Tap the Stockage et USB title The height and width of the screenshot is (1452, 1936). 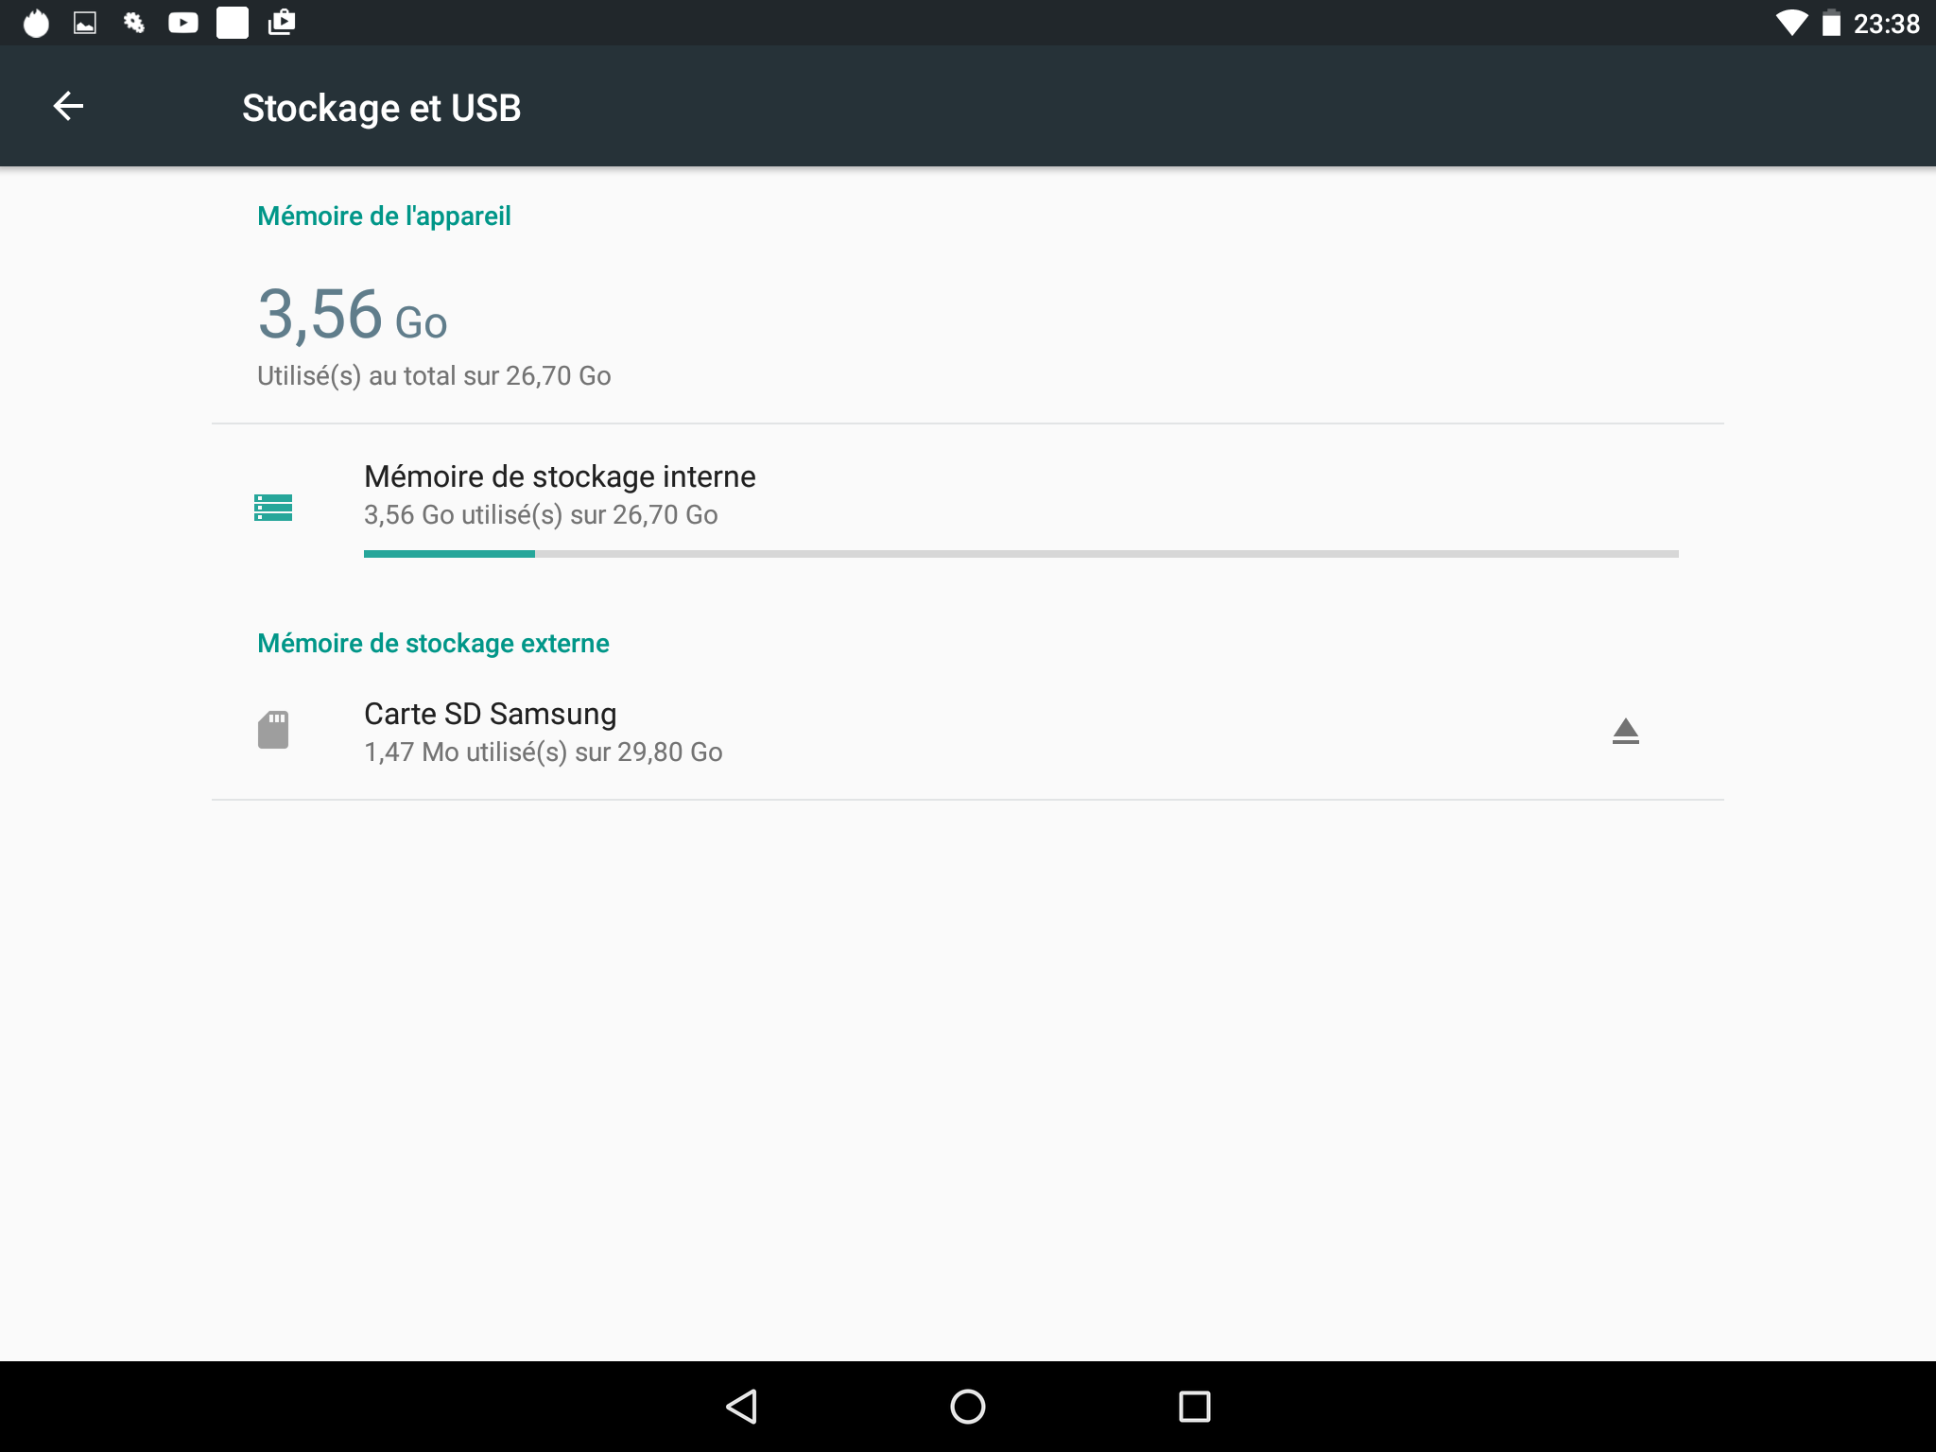381,108
